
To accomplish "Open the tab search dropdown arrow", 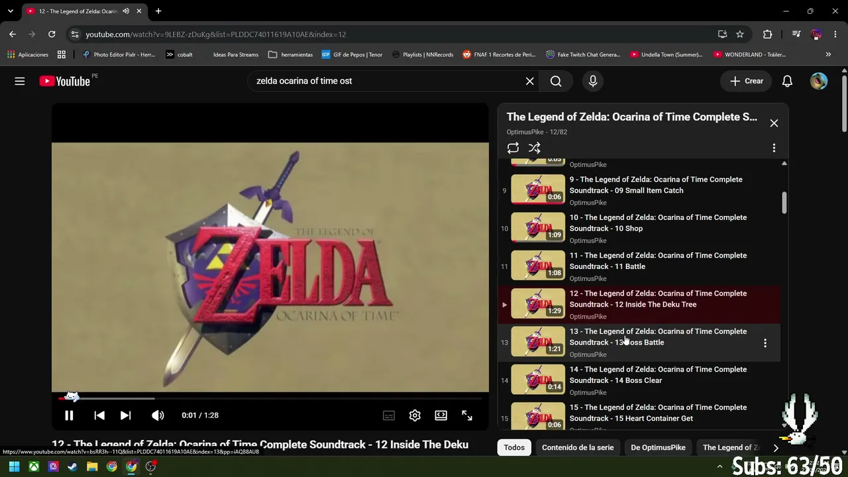I will [x=10, y=11].
